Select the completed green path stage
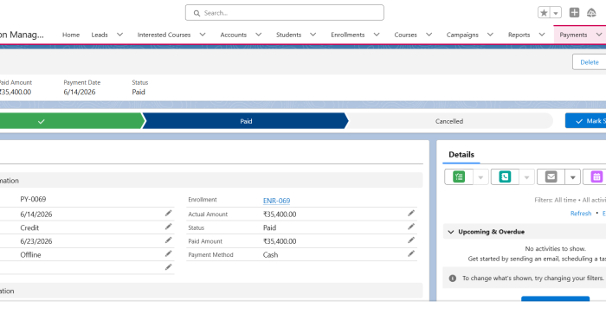 72,121
